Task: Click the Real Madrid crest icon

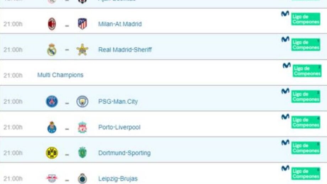Action: click(x=52, y=50)
